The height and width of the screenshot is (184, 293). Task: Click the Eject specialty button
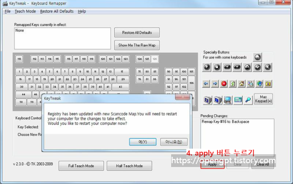[x=257, y=57]
